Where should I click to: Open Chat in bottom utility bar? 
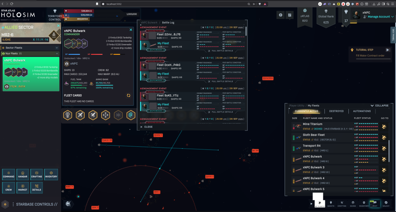375,204
